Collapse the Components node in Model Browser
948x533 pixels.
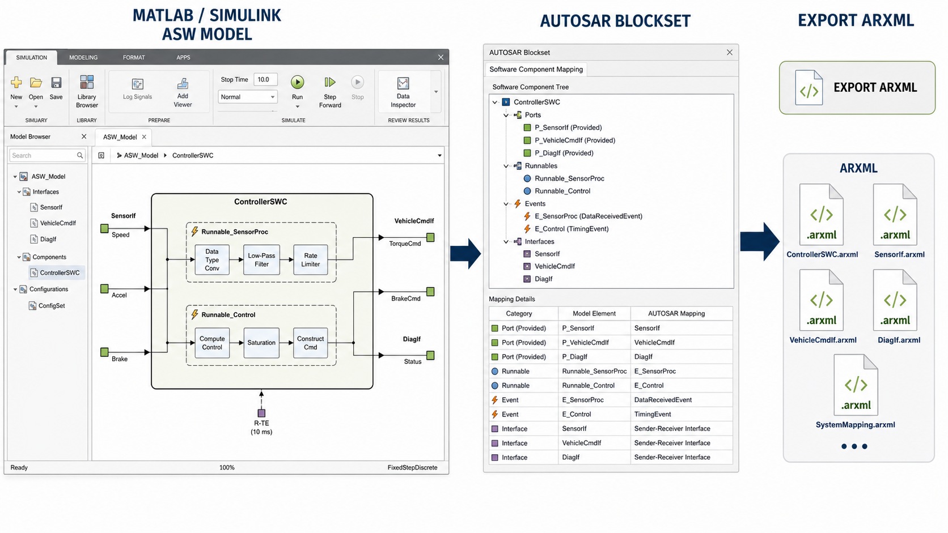19,257
